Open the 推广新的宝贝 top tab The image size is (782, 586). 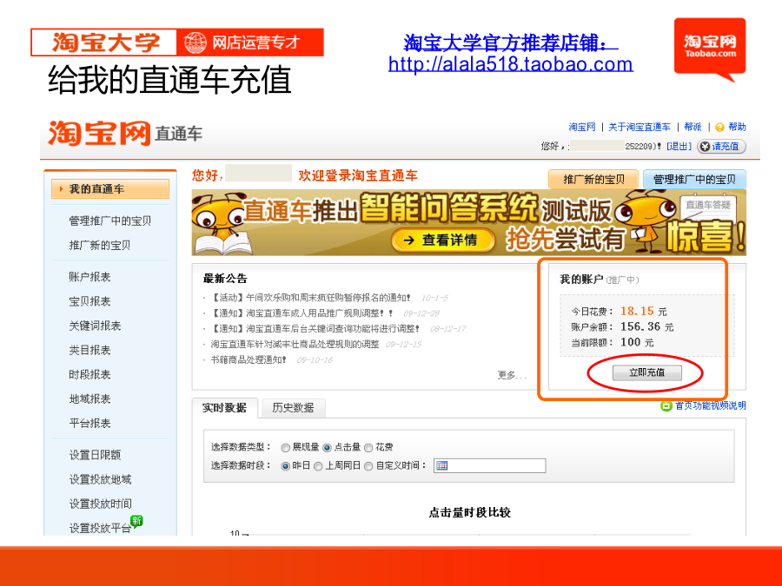593,180
